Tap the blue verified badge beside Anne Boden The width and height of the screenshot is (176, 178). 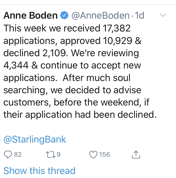64,15
